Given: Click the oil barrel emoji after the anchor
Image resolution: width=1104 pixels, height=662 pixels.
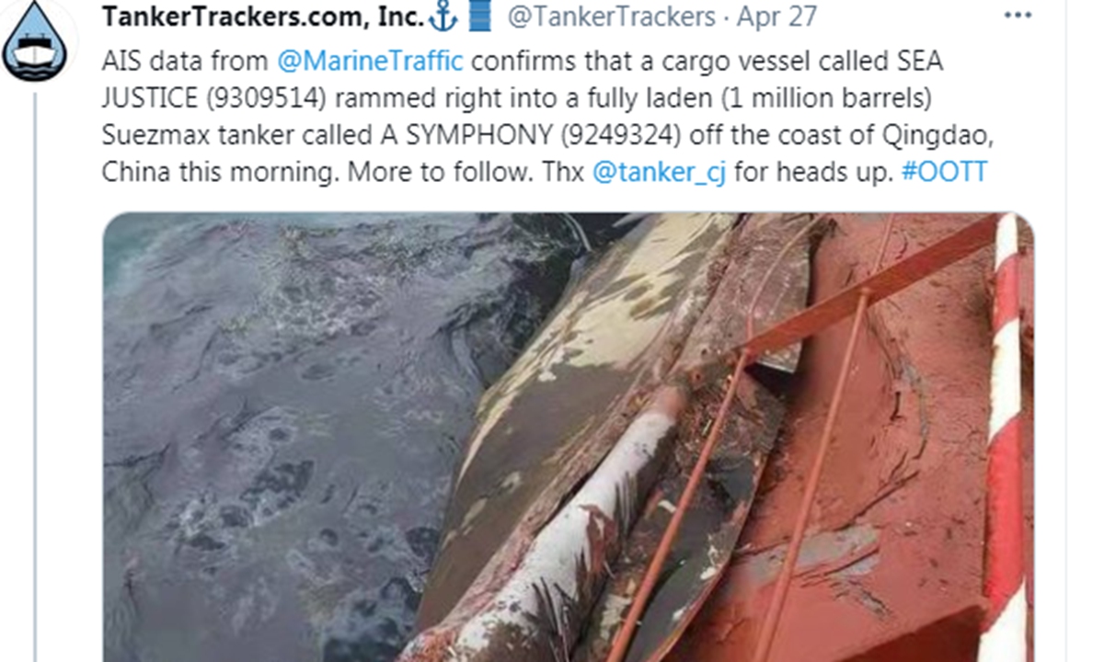Looking at the screenshot, I should [x=477, y=16].
